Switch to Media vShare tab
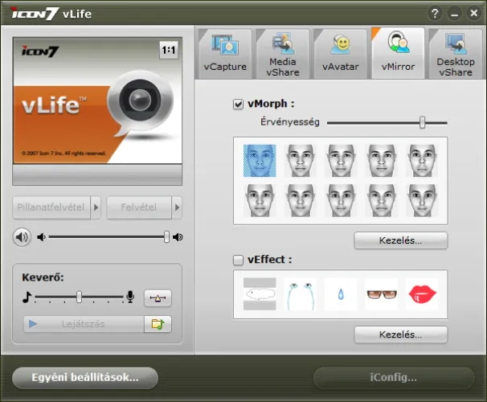This screenshot has width=487, height=402. tap(283, 54)
